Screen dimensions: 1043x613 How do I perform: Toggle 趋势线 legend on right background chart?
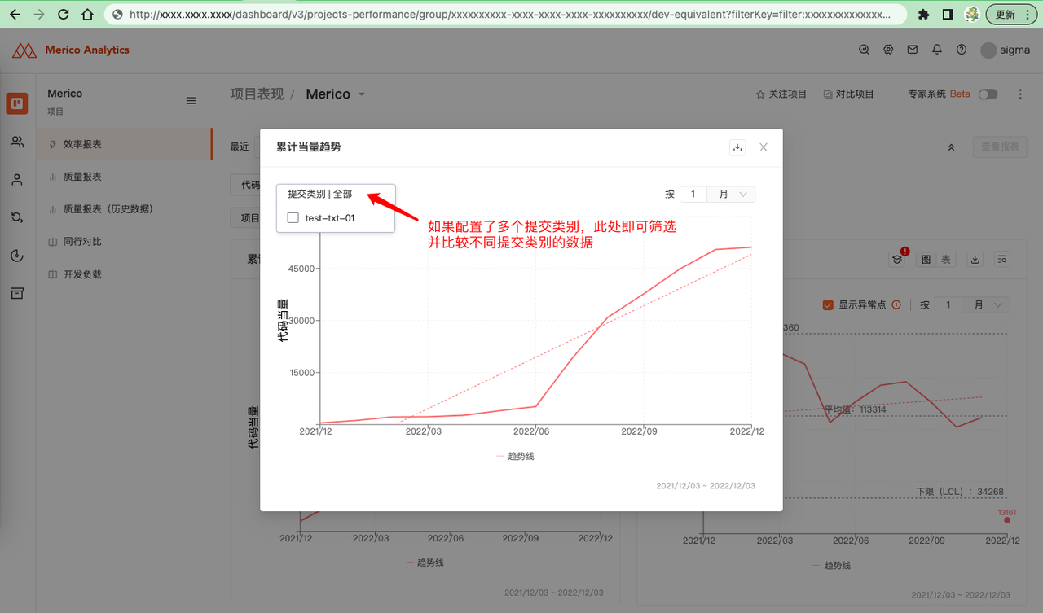coord(831,565)
